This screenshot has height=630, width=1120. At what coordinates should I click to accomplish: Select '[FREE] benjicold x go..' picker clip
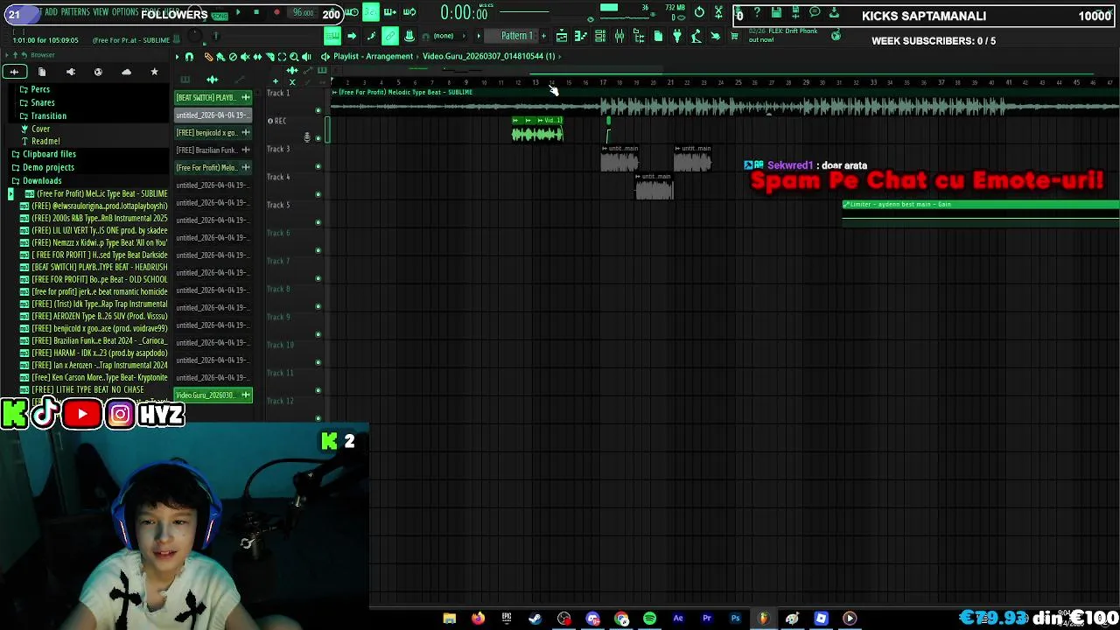[213, 132]
